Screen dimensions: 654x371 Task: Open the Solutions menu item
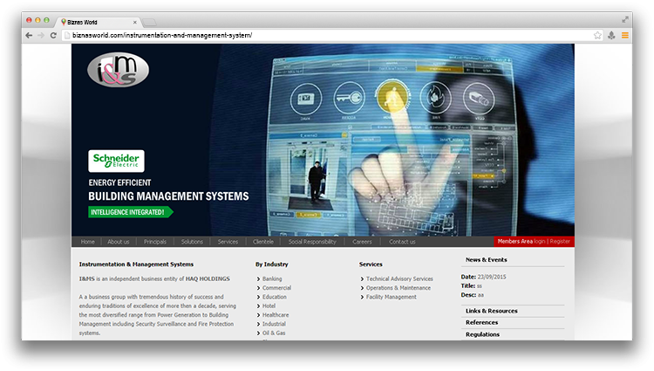tap(192, 241)
